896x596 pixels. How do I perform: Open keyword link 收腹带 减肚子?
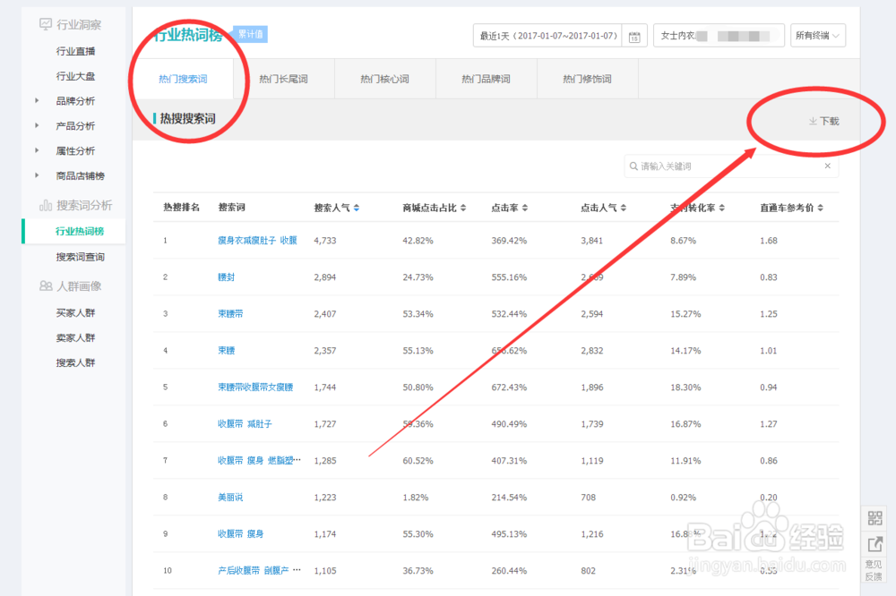(245, 423)
